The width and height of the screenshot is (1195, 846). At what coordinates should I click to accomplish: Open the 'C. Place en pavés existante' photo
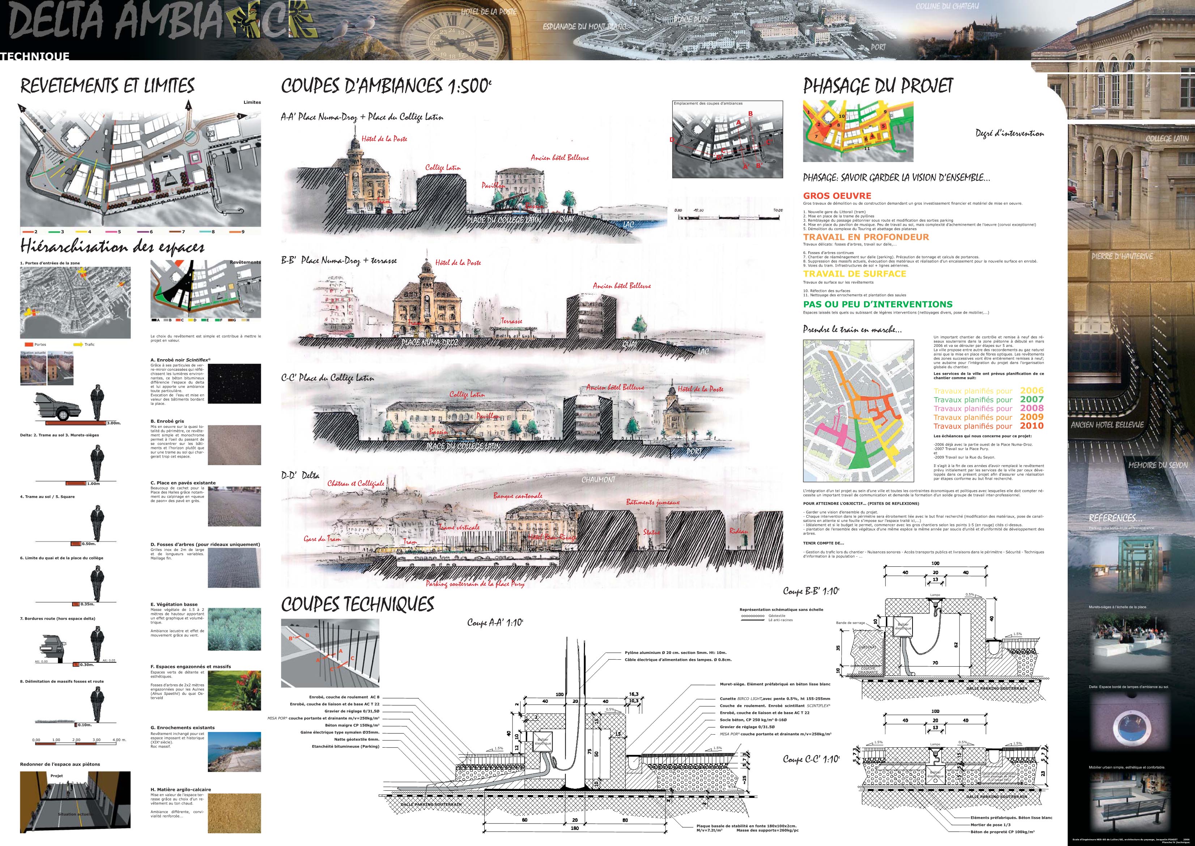pos(234,506)
